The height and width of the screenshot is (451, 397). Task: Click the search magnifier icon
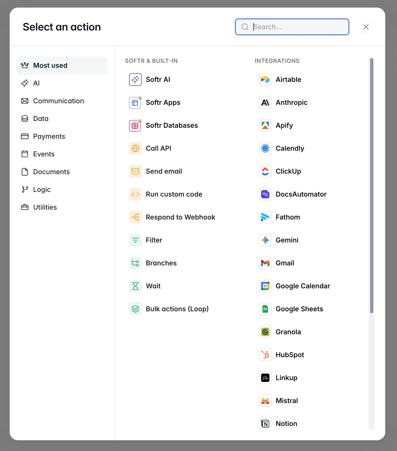(x=245, y=27)
